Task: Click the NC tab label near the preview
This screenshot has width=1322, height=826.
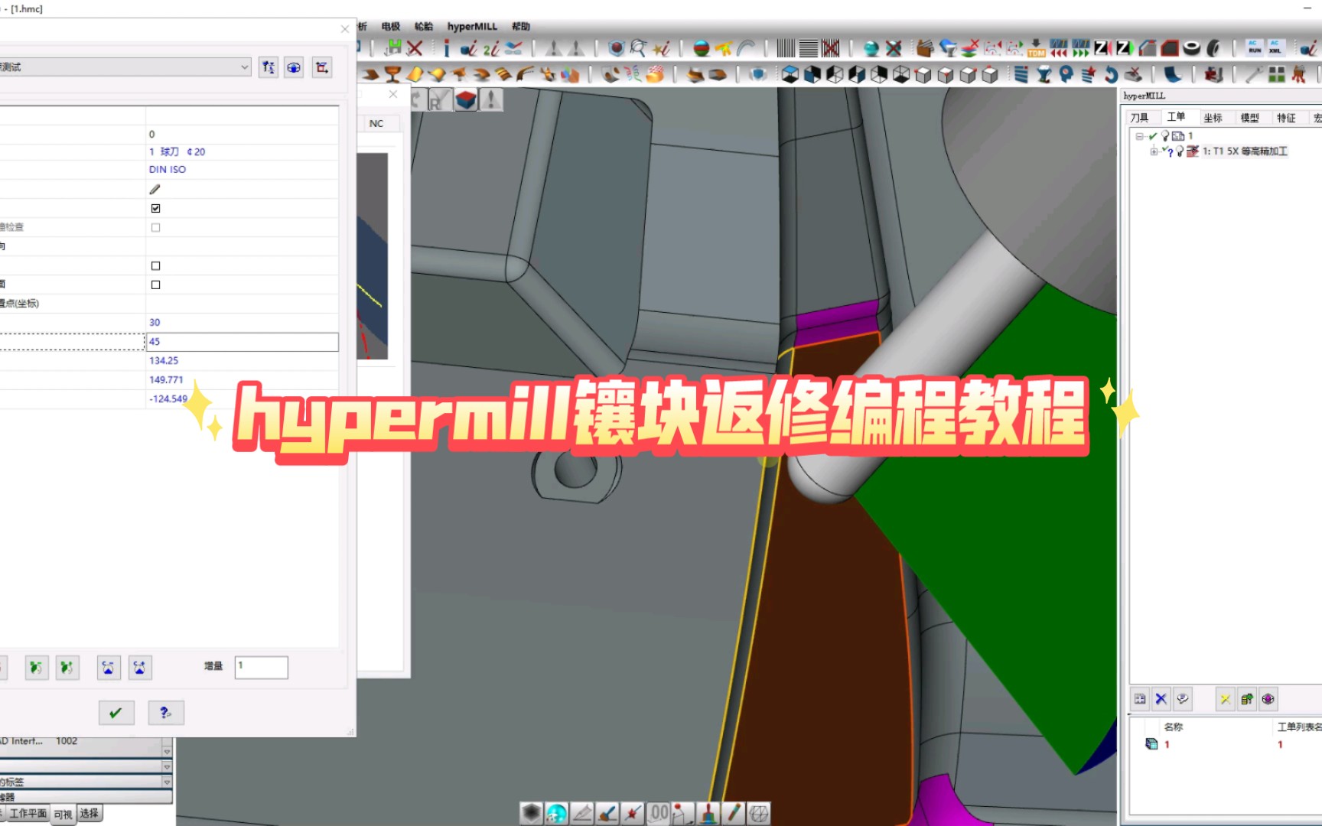Action: pos(376,122)
